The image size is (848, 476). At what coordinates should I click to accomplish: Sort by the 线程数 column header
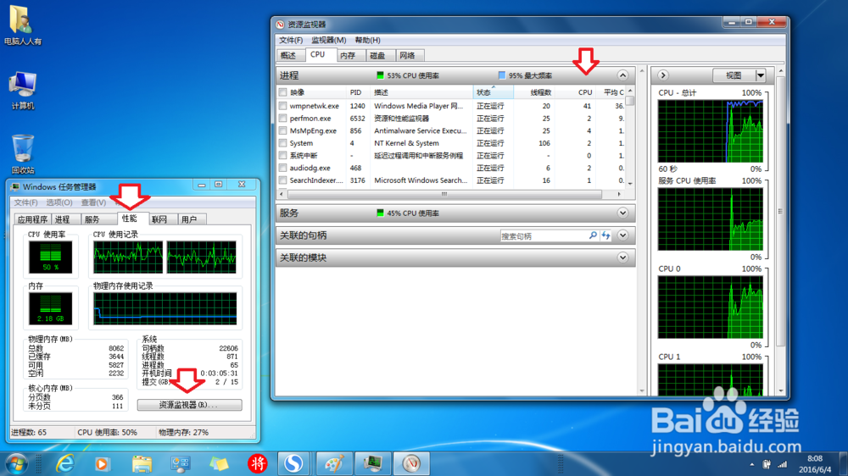click(x=533, y=92)
